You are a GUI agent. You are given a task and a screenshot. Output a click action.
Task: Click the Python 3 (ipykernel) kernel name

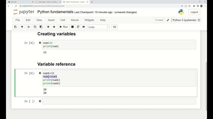click(x=184, y=20)
